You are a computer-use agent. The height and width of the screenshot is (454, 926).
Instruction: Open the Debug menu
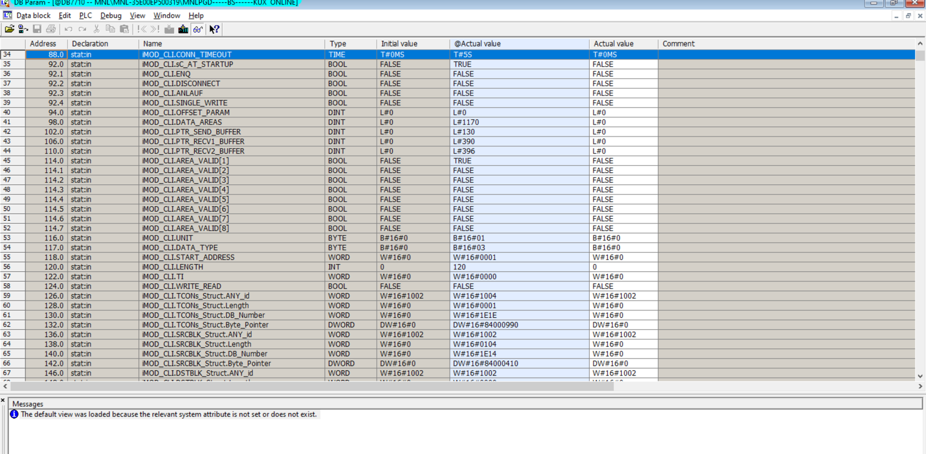[111, 16]
